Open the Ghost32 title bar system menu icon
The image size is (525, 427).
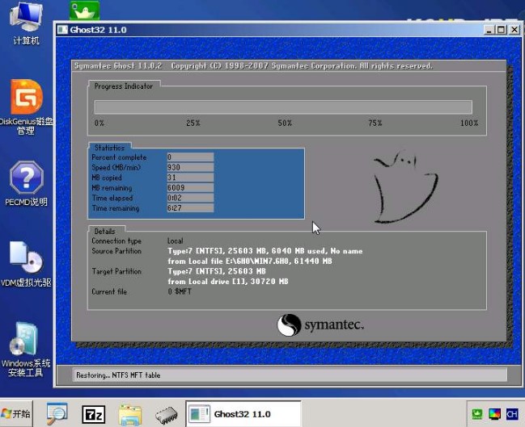(x=63, y=30)
